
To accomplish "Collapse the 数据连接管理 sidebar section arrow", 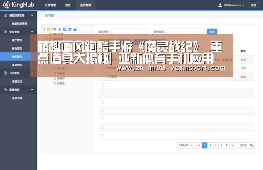I will click(32, 15).
